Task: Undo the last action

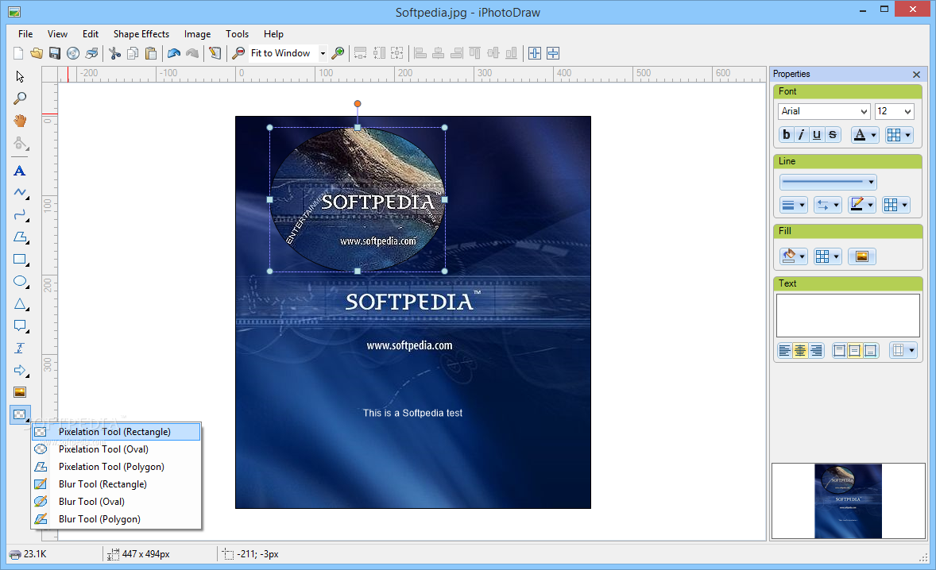Action: coord(174,53)
